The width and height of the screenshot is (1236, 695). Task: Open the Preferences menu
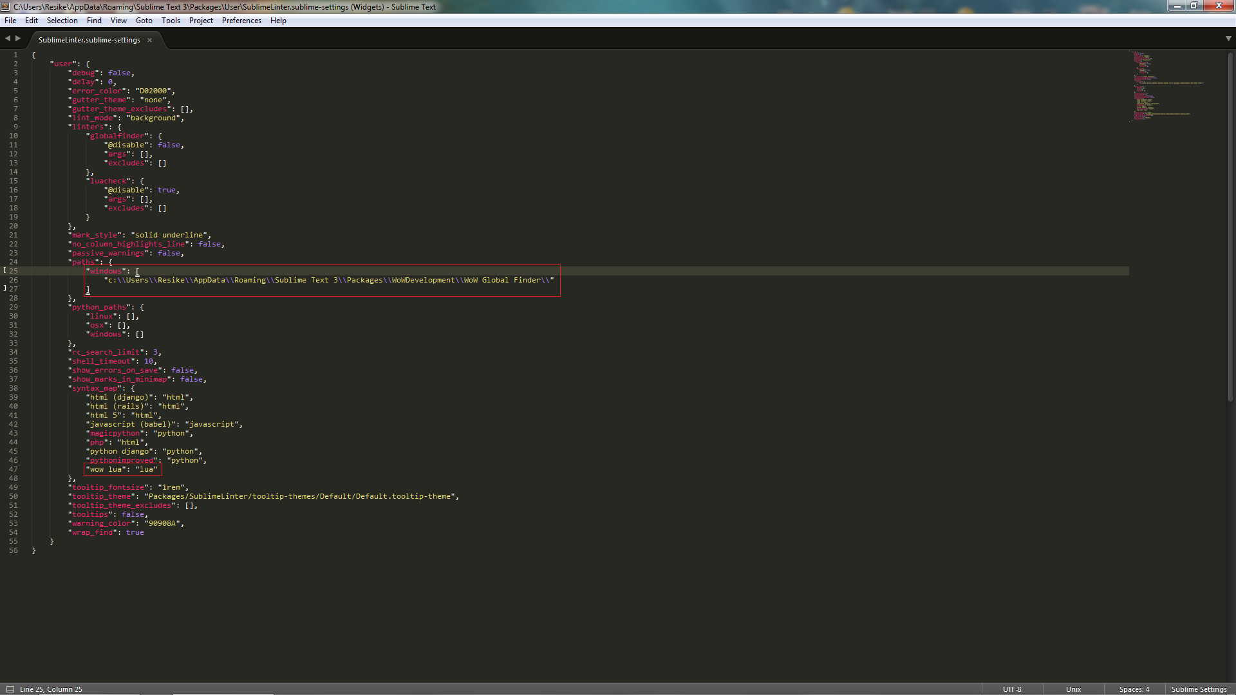pos(241,21)
